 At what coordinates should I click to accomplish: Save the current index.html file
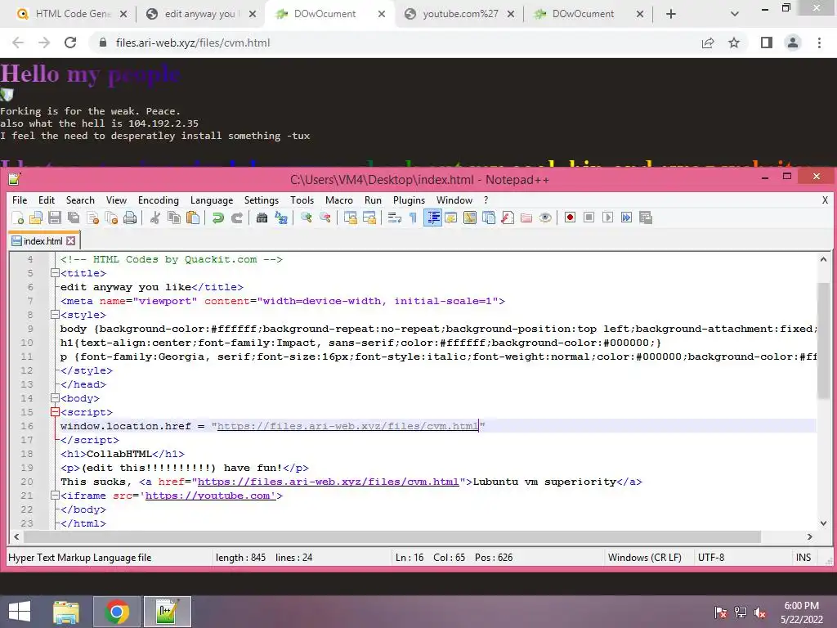[55, 218]
